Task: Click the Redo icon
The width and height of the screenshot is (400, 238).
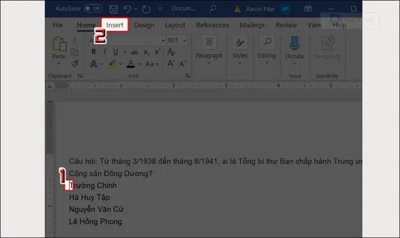Action: pos(146,9)
